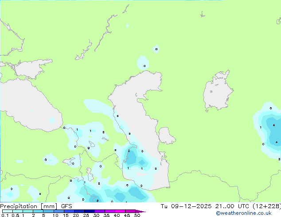The width and height of the screenshot is (281, 217).
Task: Click the legend label 0.1
Action: (x=5, y=215)
